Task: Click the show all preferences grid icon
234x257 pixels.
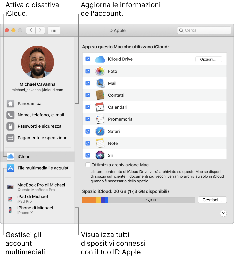Action: 54,30
